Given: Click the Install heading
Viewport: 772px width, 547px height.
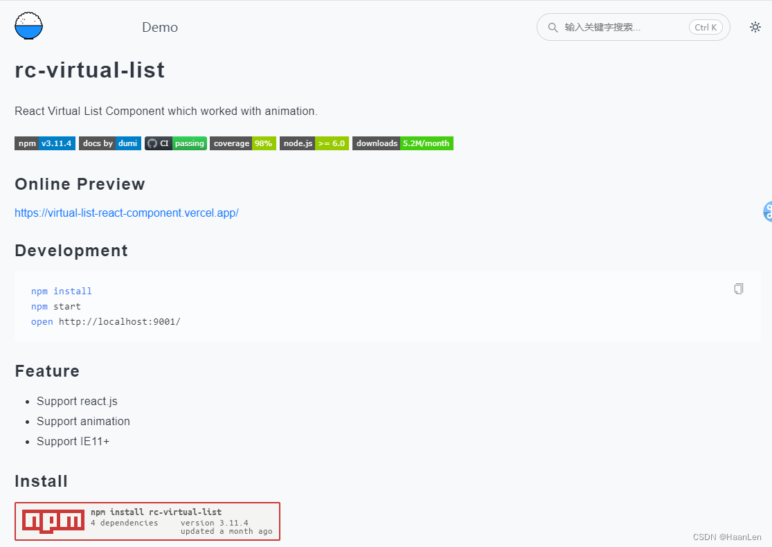Looking at the screenshot, I should [x=42, y=481].
